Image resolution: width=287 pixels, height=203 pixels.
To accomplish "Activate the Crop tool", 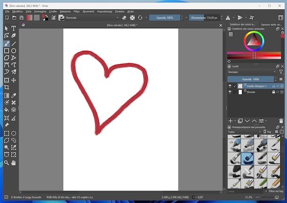I will 7,87.
